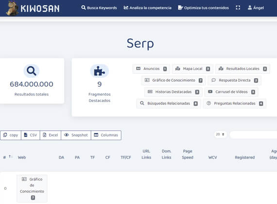The image size is (277, 204).
Task: Sort table by Dom. Links column
Action: (x=166, y=154)
